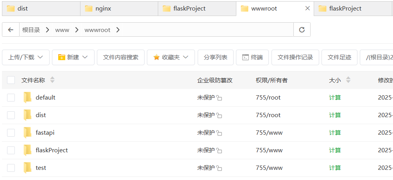Expand the 新建 dropdown arrow
Screen dimensions: 393x180
coord(85,57)
